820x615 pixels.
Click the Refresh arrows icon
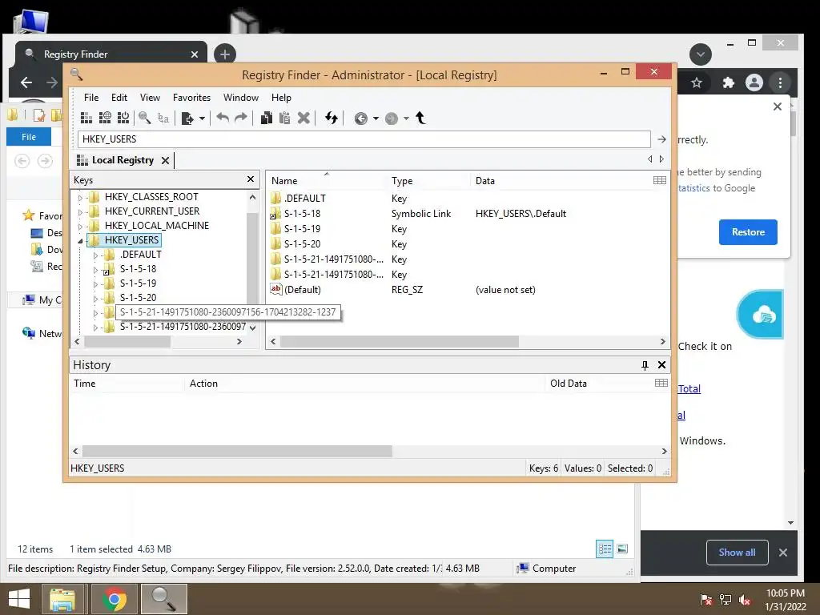pyautogui.click(x=331, y=119)
